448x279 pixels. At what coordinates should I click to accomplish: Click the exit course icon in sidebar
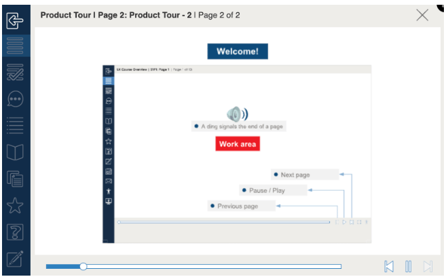pyautogui.click(x=15, y=20)
